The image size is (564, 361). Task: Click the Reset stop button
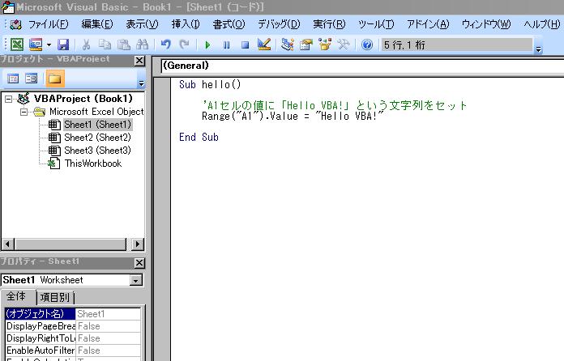coord(245,45)
